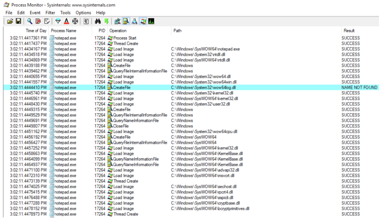This screenshot has height=218, width=382.
Task: Clear the event display with the Clear icon
Action: 47,21
